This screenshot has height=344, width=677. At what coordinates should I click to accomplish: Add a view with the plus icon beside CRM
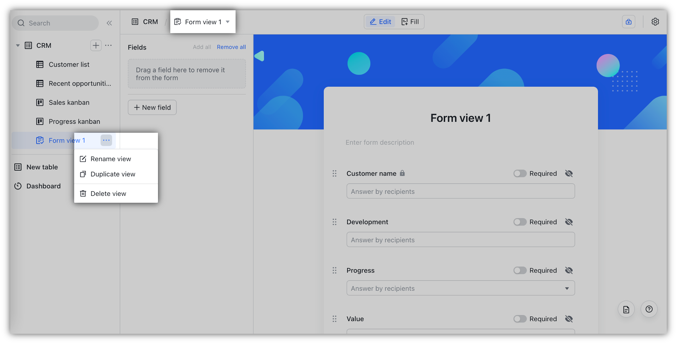96,45
